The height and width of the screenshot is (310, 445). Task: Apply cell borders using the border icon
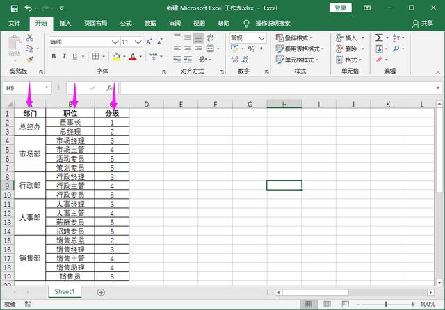96,56
